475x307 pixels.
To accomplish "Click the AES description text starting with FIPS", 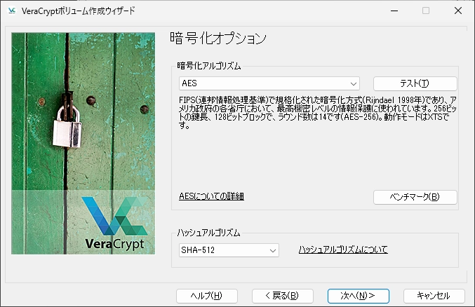I will tap(317, 112).
